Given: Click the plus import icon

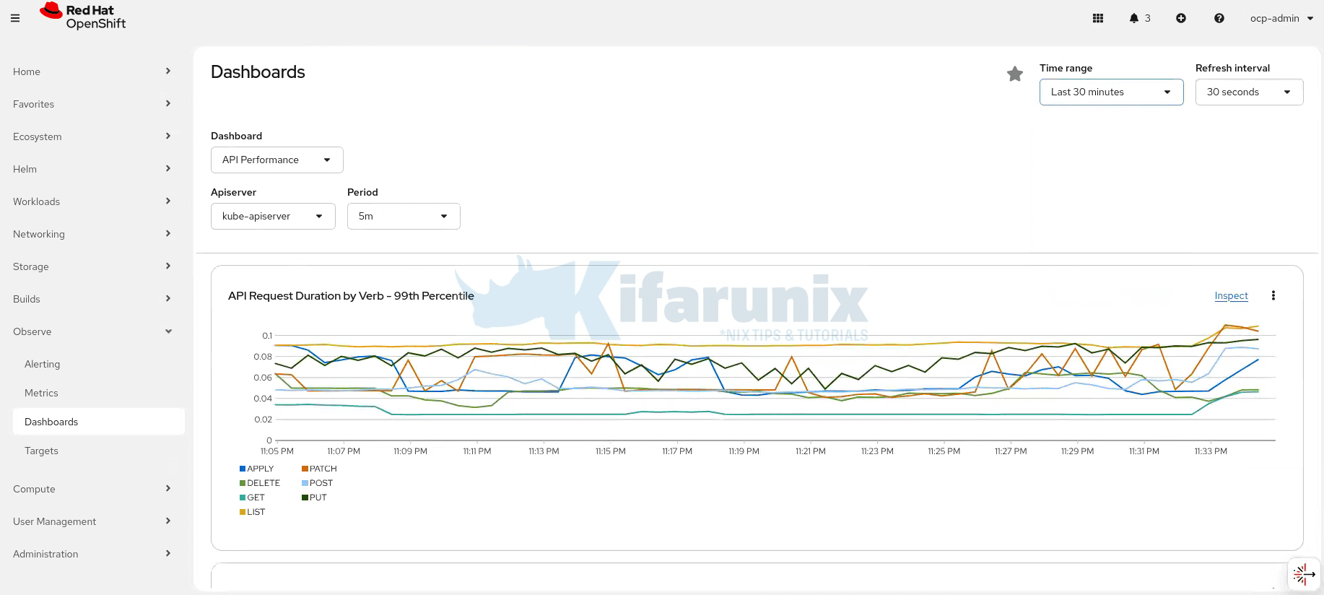Looking at the screenshot, I should [1181, 18].
